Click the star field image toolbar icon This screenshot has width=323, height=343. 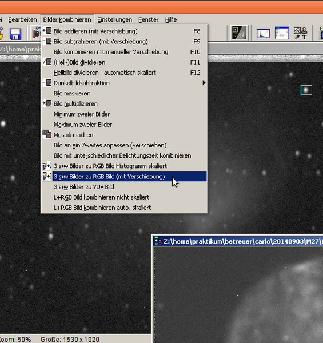239,33
